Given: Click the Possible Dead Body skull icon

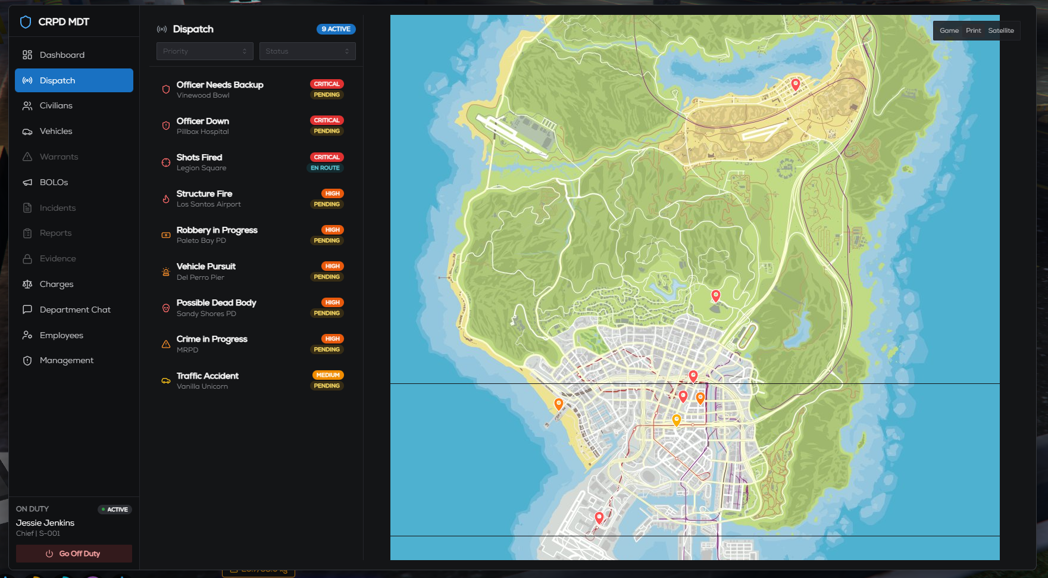Looking at the screenshot, I should (166, 308).
